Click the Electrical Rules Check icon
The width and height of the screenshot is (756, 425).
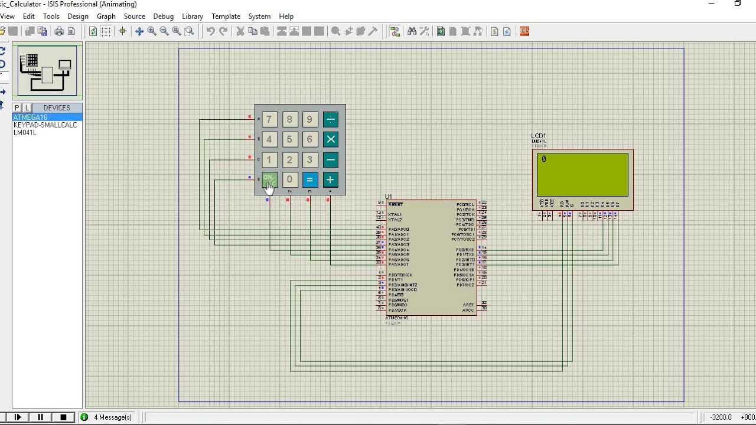pyautogui.click(x=507, y=31)
